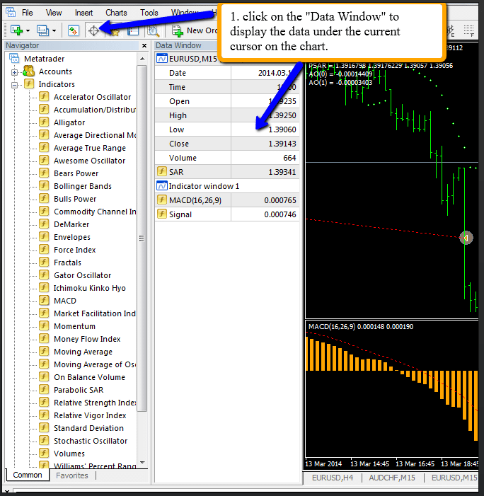Viewport: 484px width, 496px height.
Task: Select the Indicators folder icon
Action: pyautogui.click(x=29, y=83)
